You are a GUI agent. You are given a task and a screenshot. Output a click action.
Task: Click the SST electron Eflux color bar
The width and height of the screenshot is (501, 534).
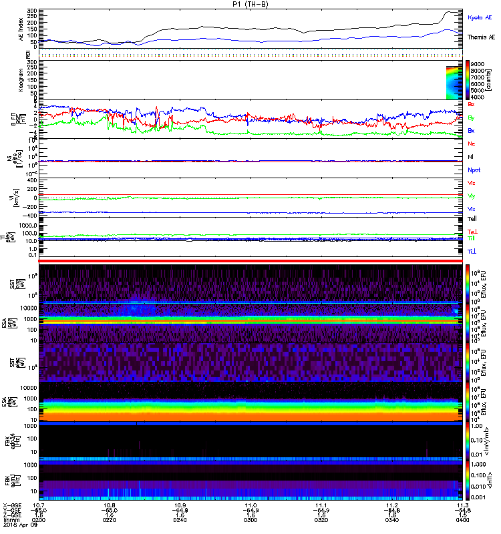click(x=468, y=362)
